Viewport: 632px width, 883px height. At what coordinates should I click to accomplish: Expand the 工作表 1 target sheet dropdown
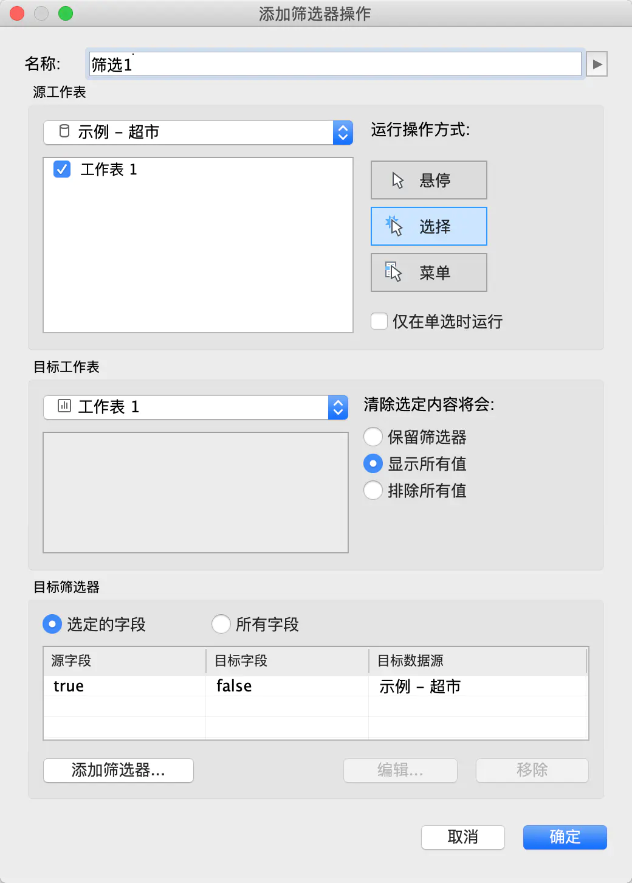(x=196, y=407)
